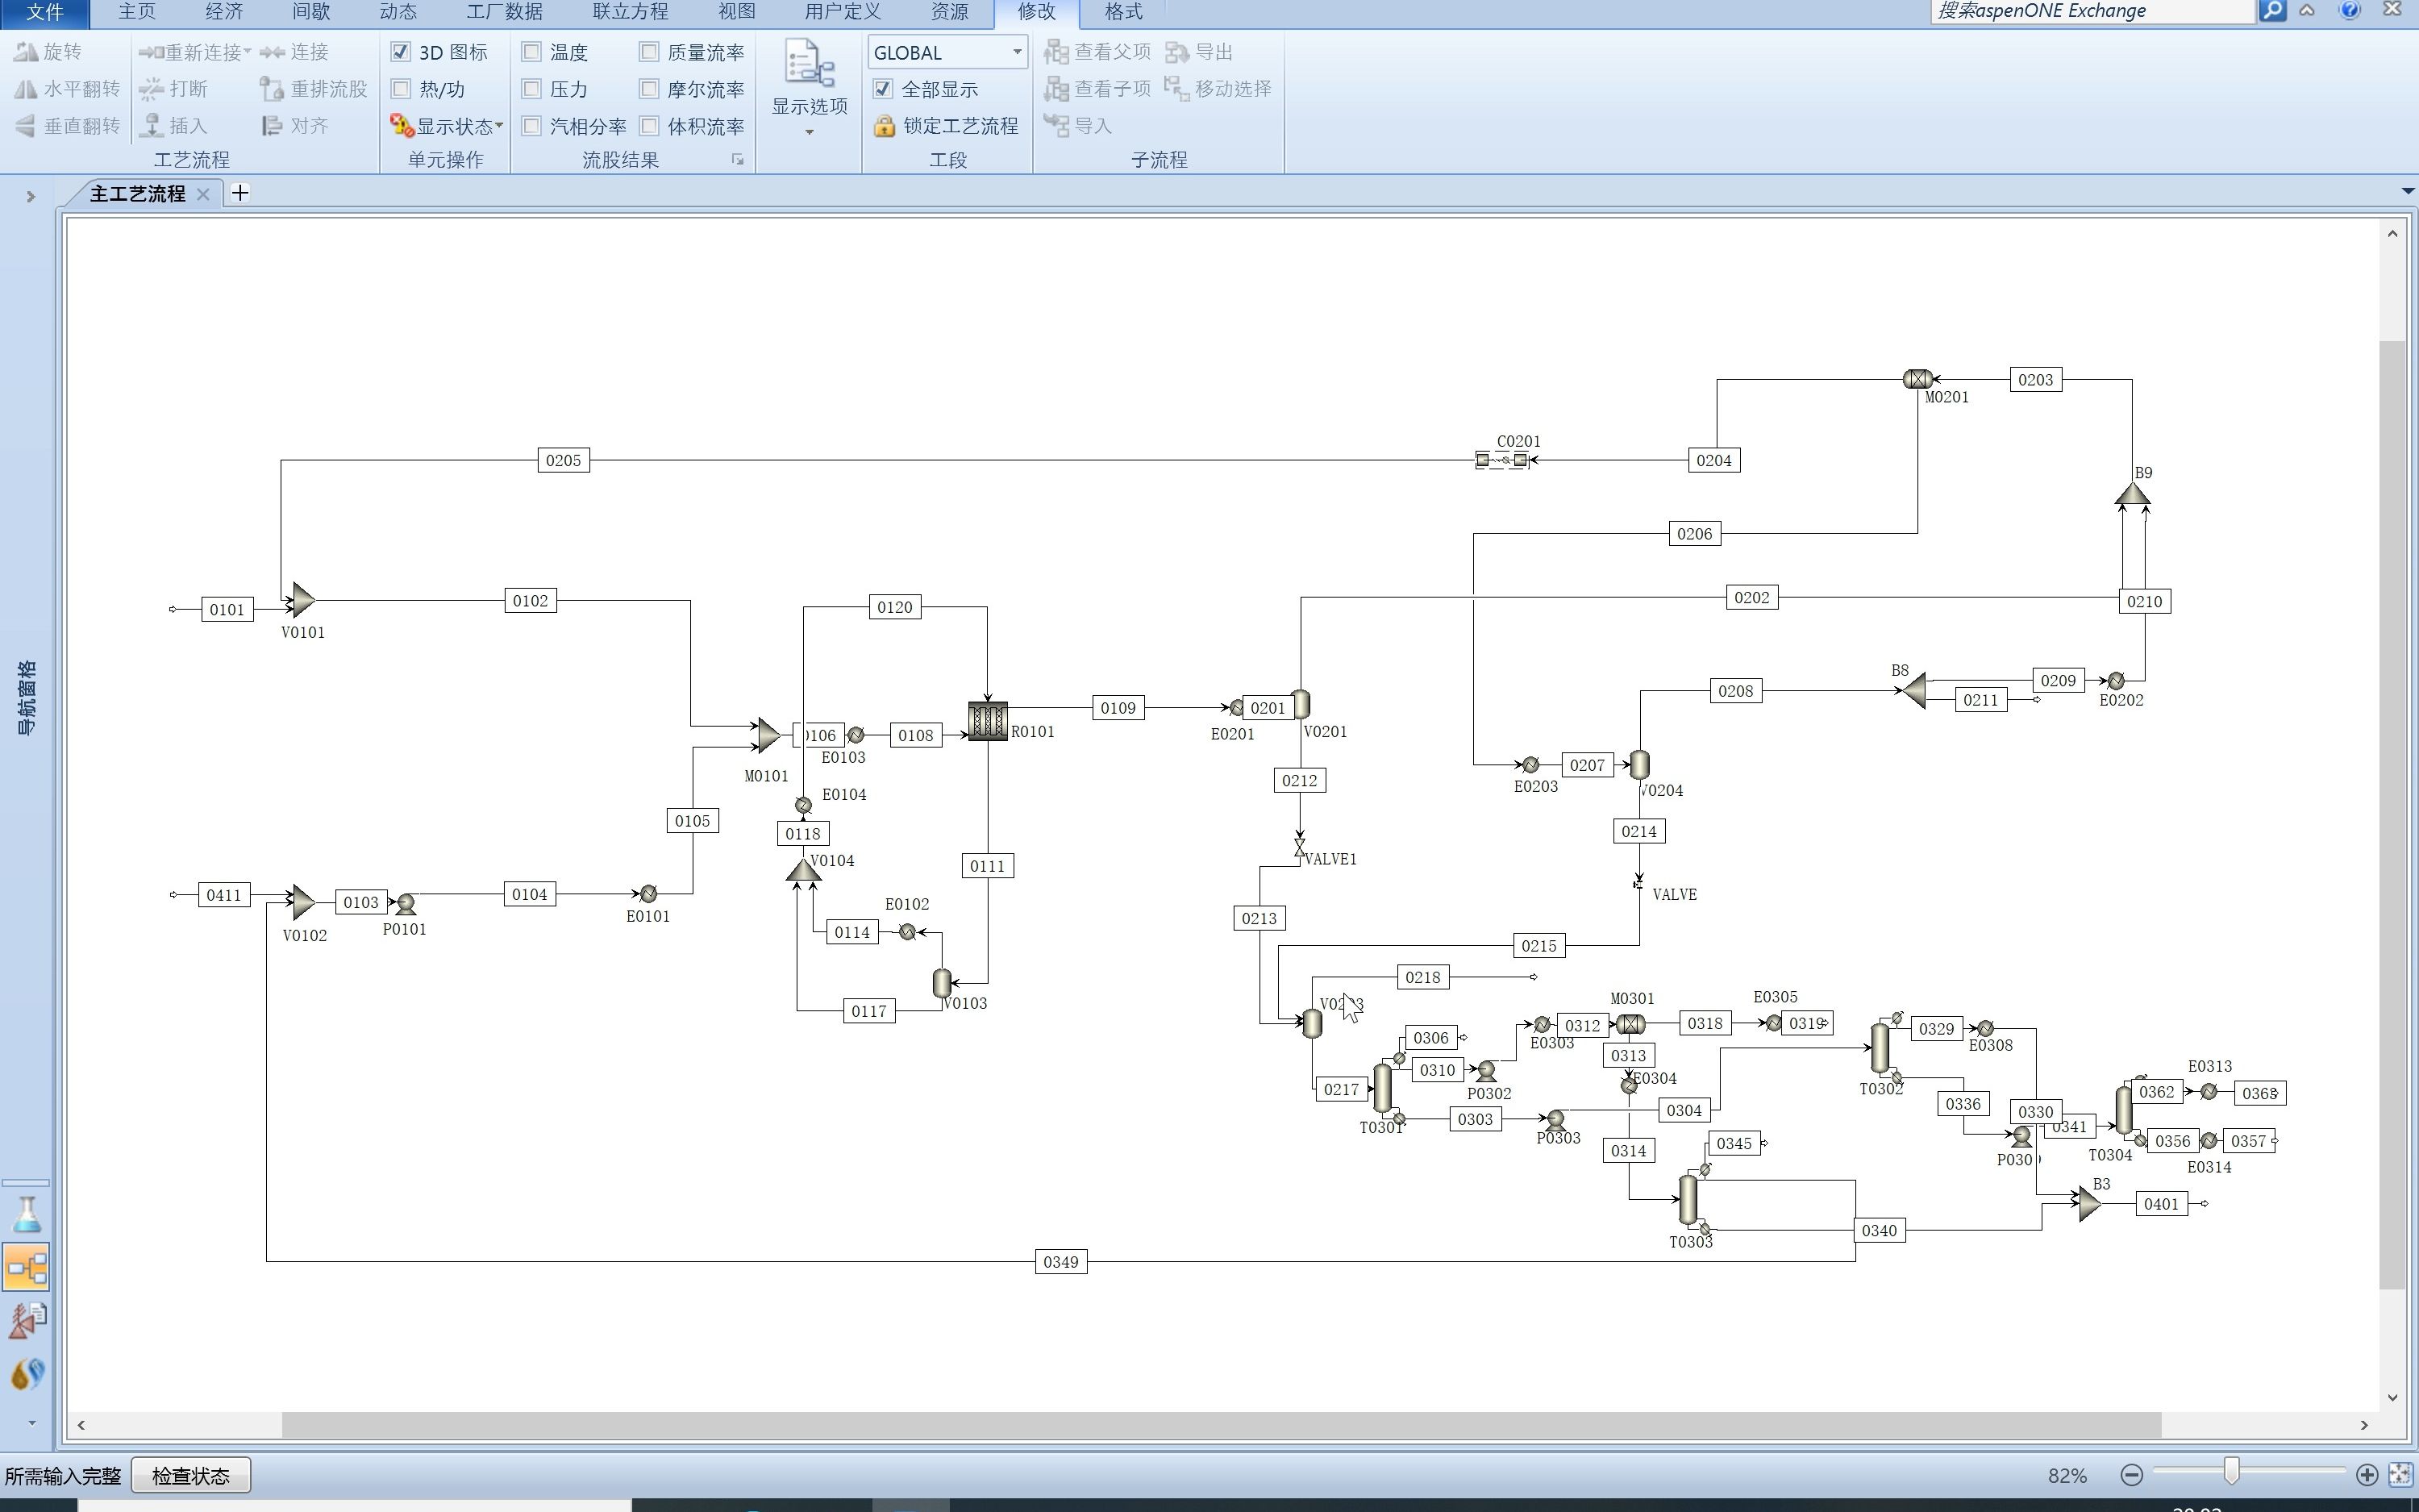Enable the 温度 temperature checkbox
The width and height of the screenshot is (2419, 1512).
point(532,52)
